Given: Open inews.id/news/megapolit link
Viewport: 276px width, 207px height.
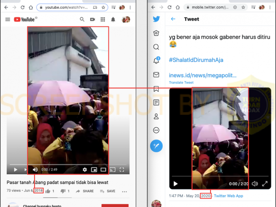Looking at the screenshot, I should 203,75.
